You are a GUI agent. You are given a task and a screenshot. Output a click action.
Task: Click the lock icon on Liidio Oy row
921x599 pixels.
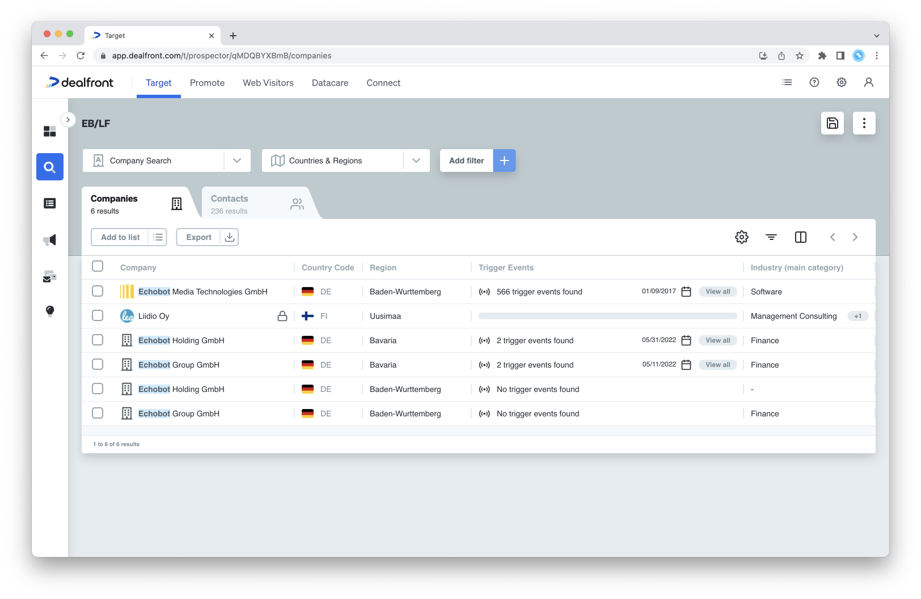pyautogui.click(x=282, y=316)
